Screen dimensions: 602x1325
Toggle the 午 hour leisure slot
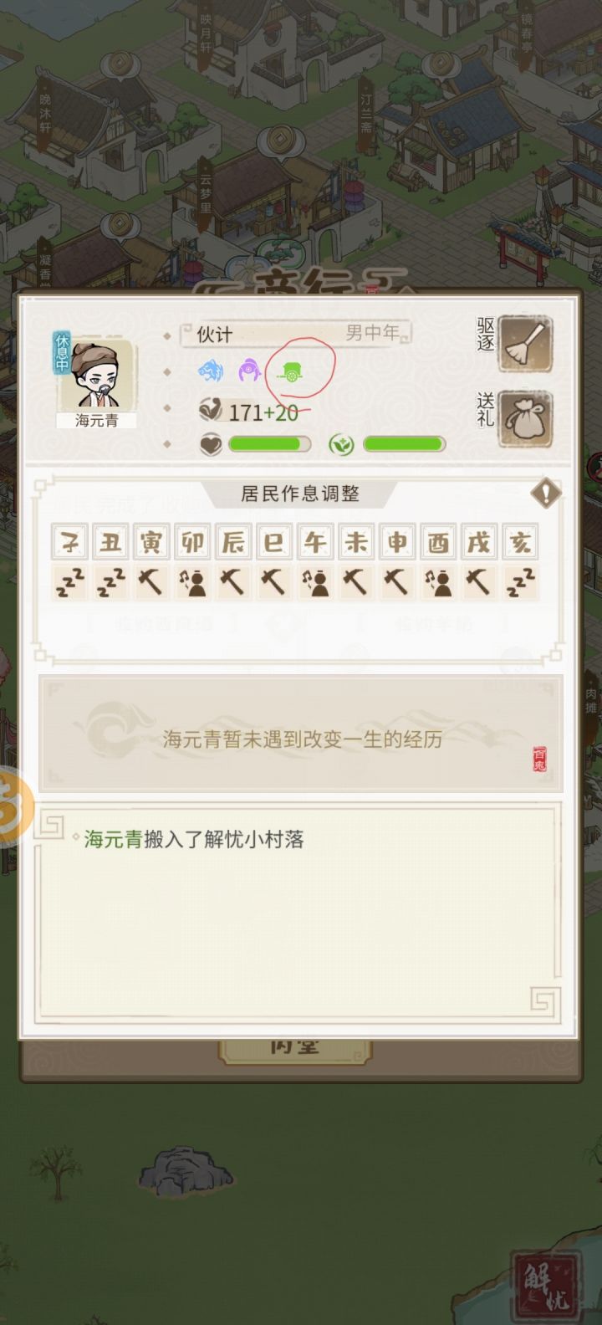315,581
